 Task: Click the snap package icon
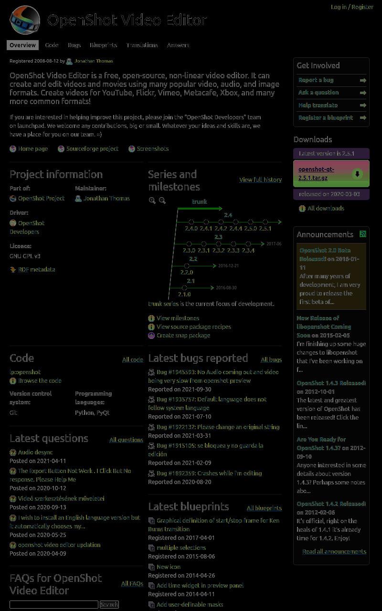click(x=151, y=336)
